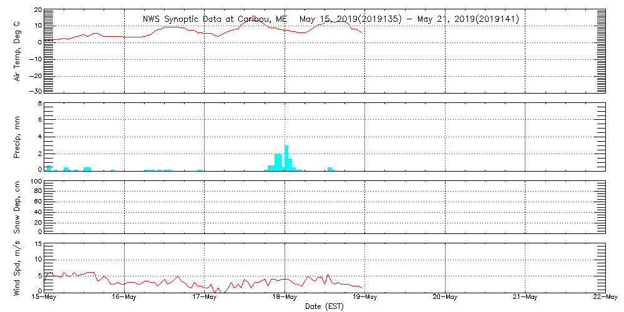Click the '8' tick on Precip axis
624x312 pixels.
pos(39,104)
